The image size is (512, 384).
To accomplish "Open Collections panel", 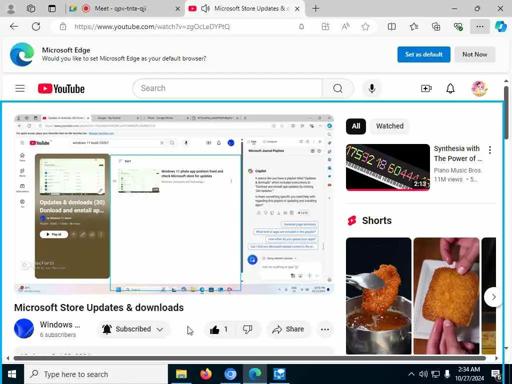I will pyautogui.click(x=436, y=27).
